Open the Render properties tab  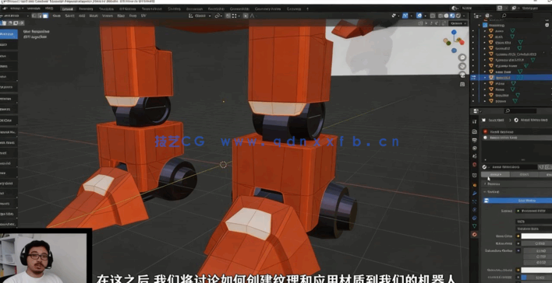pyautogui.click(x=474, y=131)
